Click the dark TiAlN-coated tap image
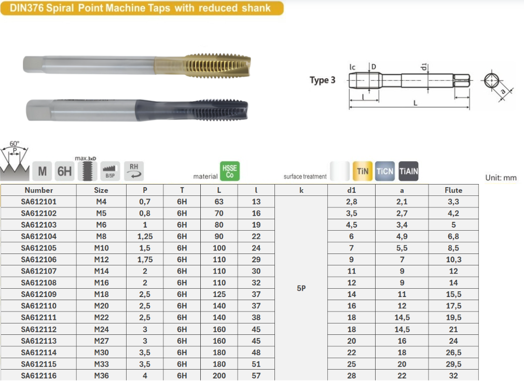The height and width of the screenshot is (381, 524). (x=139, y=109)
